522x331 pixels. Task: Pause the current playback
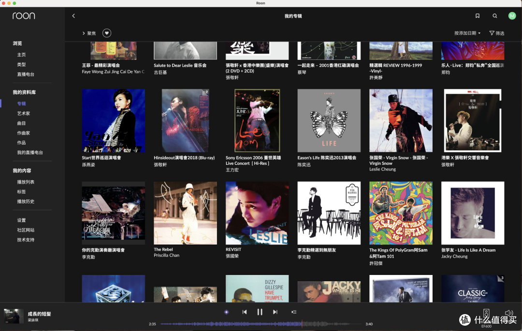coord(260,312)
